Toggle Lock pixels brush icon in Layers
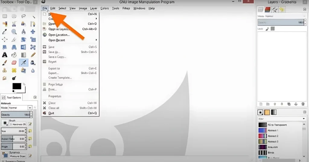Image resolution: width=309 pixels, height=162 pixels. [x=267, y=29]
